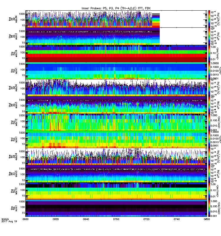
Task: Click the nT²/Hz unit label of tha fff scm3
Action: 218,36
